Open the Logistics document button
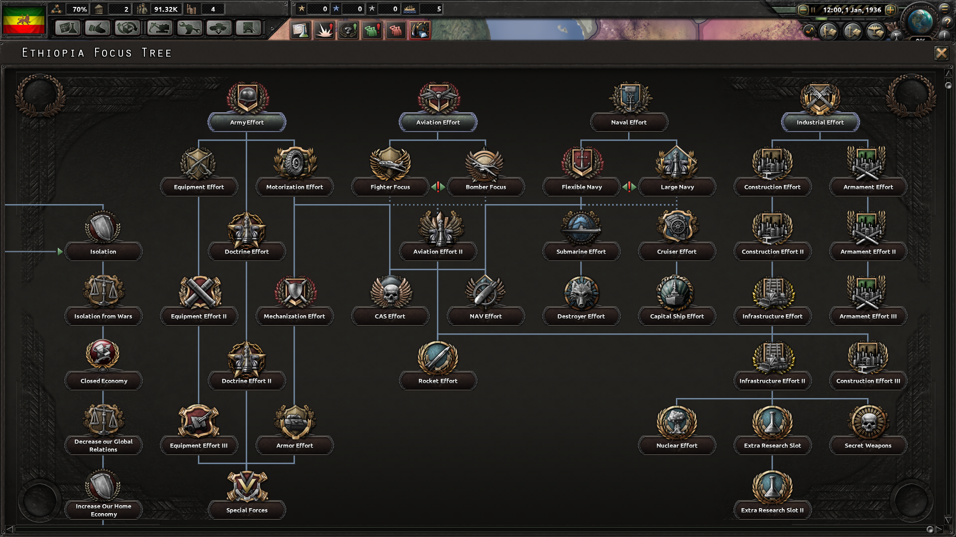956x537 pixels. tap(249, 28)
